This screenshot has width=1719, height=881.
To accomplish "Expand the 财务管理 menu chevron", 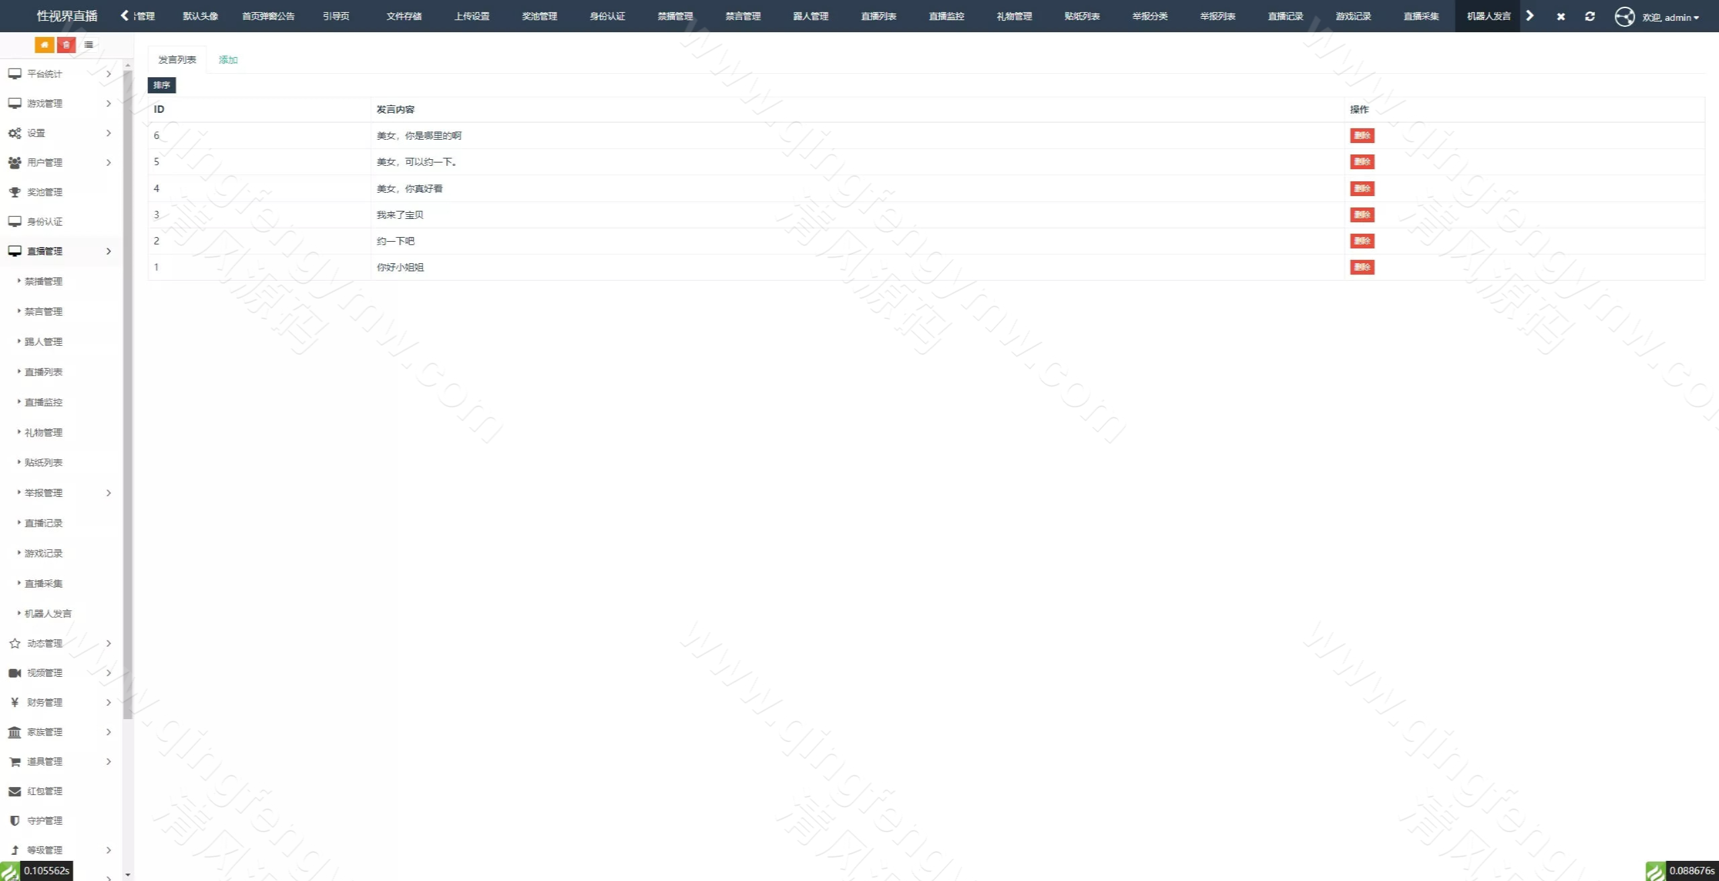I will click(x=109, y=702).
